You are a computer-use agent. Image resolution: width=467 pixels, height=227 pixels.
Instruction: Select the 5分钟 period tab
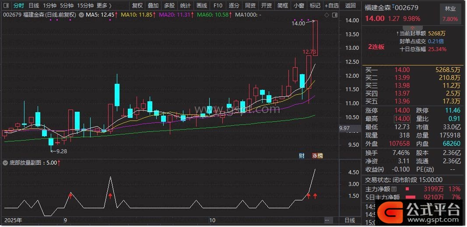67,6
